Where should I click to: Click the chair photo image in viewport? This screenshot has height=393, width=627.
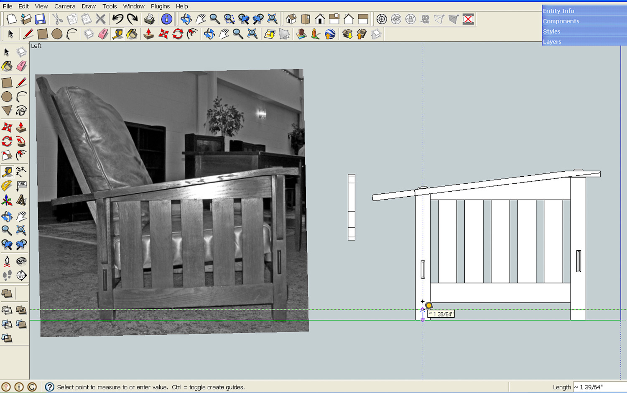(172, 203)
